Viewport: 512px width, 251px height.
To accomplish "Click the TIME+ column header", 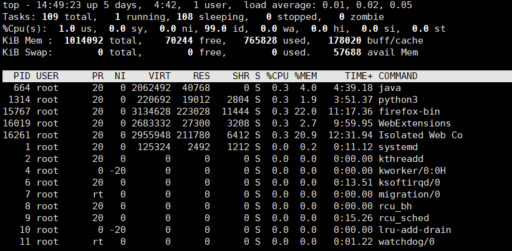I will pyautogui.click(x=359, y=76).
